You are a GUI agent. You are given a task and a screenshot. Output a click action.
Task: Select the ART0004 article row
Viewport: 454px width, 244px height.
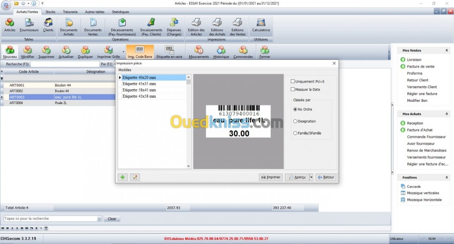58,103
